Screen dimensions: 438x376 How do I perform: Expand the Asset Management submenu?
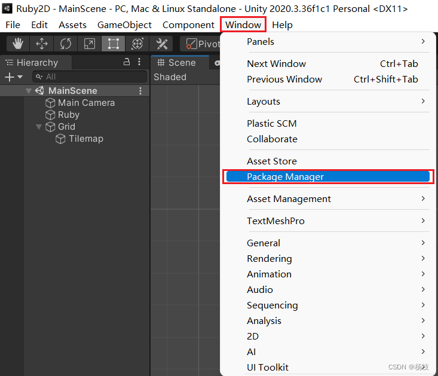tap(327, 199)
